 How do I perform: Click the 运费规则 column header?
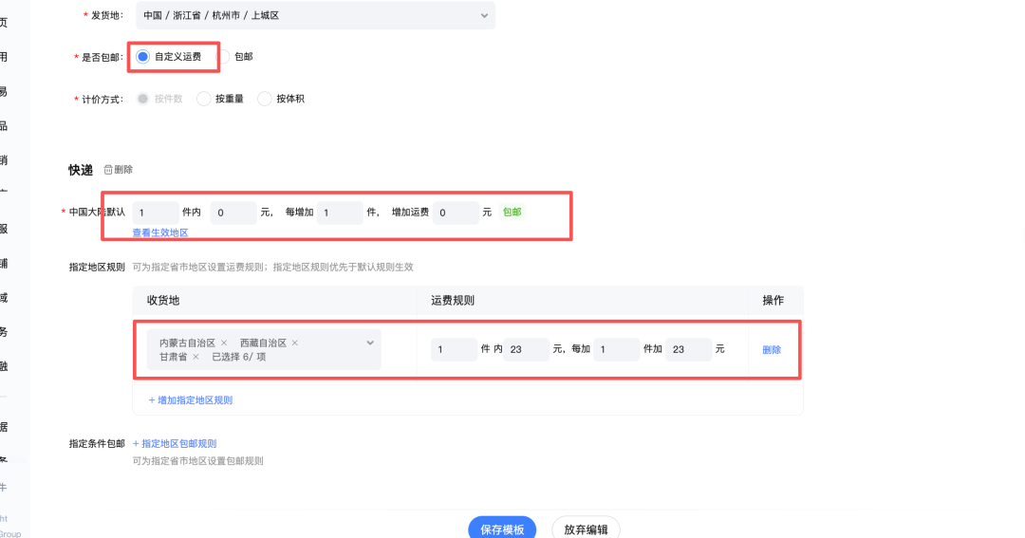pos(453,300)
